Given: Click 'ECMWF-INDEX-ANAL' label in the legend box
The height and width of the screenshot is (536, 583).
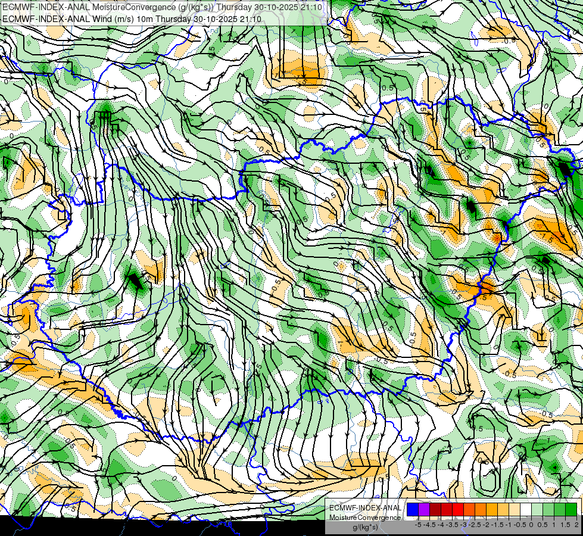Looking at the screenshot, I should point(365,508).
